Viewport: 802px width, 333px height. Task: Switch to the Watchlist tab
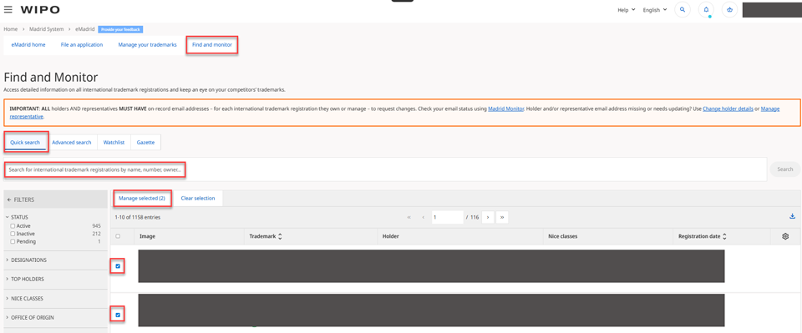click(x=114, y=143)
